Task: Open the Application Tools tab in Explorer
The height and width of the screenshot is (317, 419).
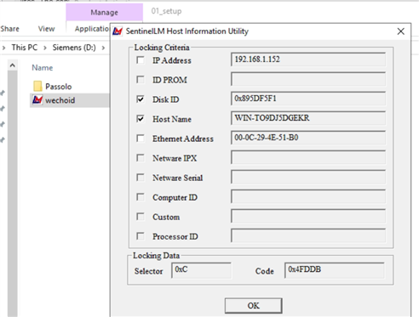Action: pos(92,29)
